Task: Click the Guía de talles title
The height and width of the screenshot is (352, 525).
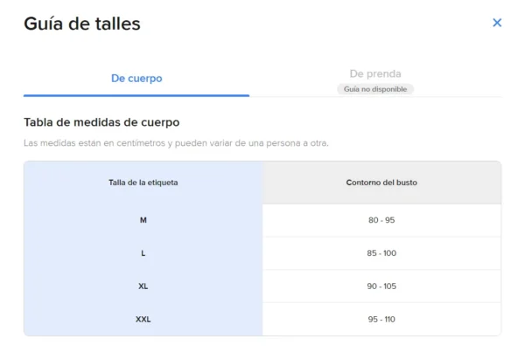Action: point(82,24)
